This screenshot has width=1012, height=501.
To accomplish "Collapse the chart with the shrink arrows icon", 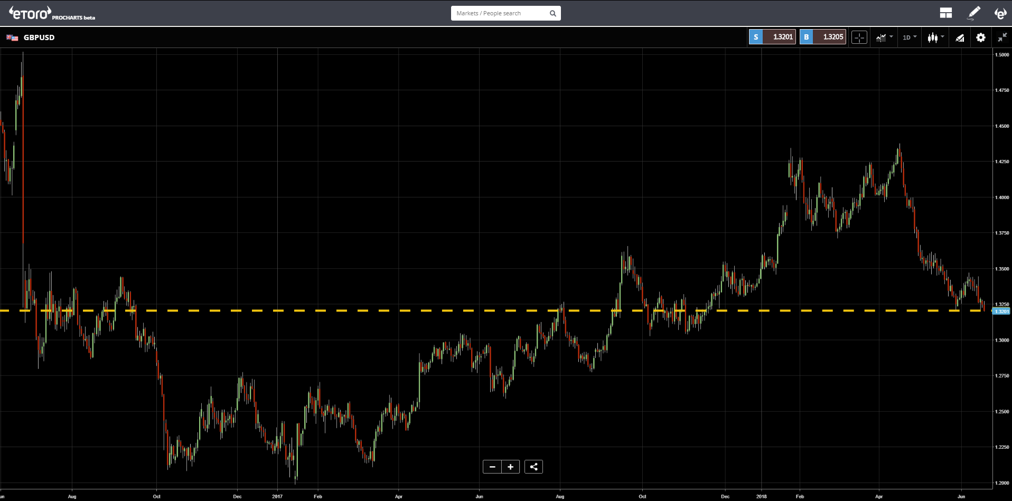I will click(x=1002, y=37).
